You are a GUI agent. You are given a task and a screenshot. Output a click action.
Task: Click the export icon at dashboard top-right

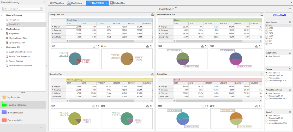(x=290, y=9)
